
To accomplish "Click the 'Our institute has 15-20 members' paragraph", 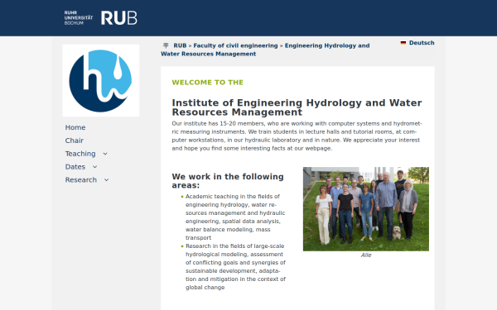I will (x=297, y=136).
